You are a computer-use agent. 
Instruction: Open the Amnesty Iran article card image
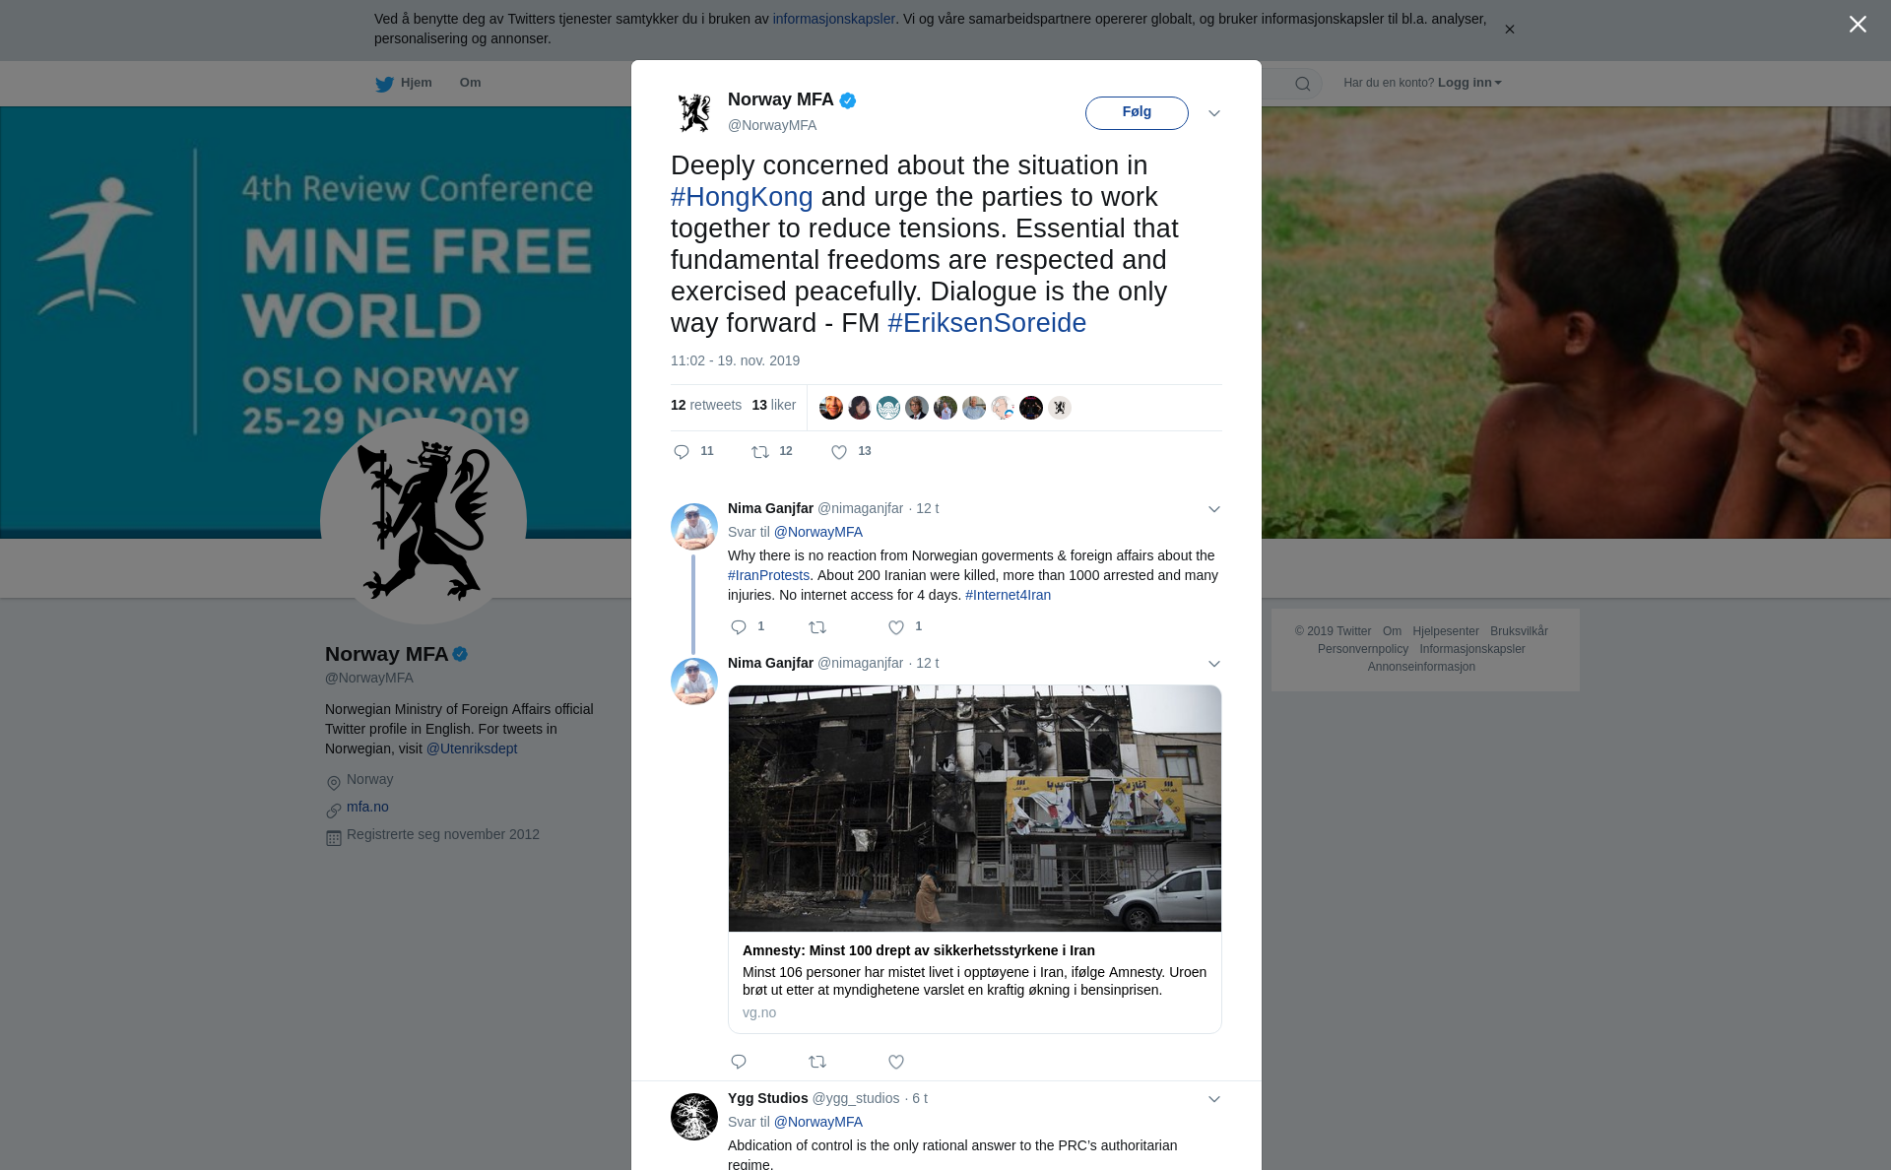(975, 809)
